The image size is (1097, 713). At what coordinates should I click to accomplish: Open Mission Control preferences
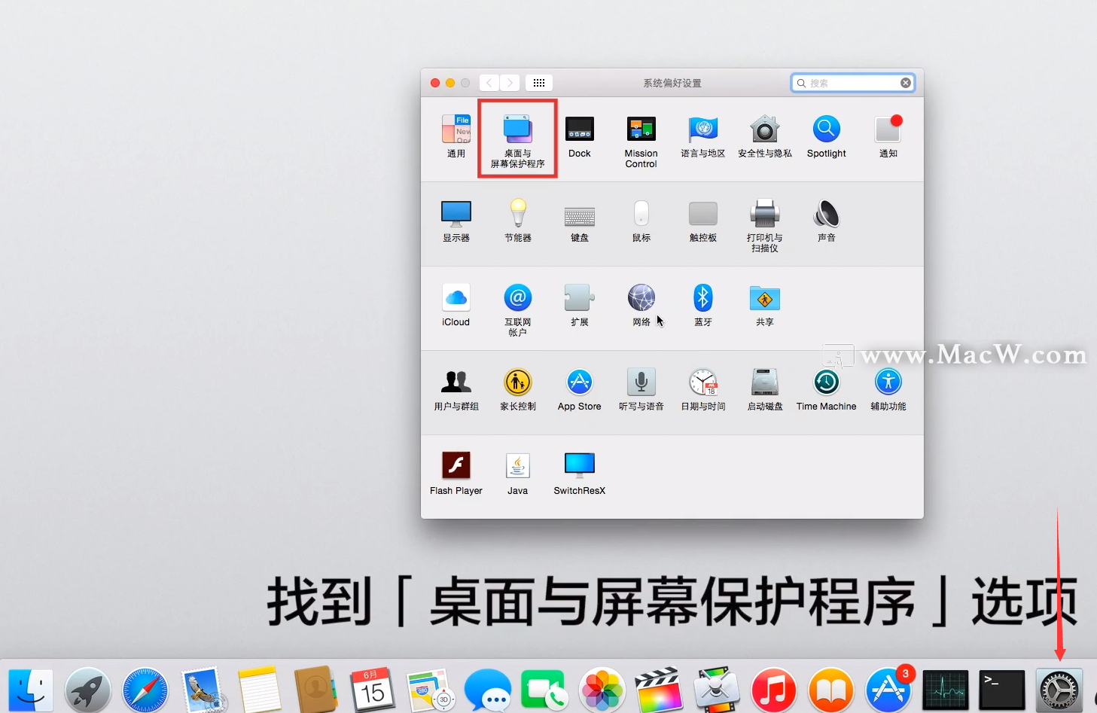pos(641,140)
